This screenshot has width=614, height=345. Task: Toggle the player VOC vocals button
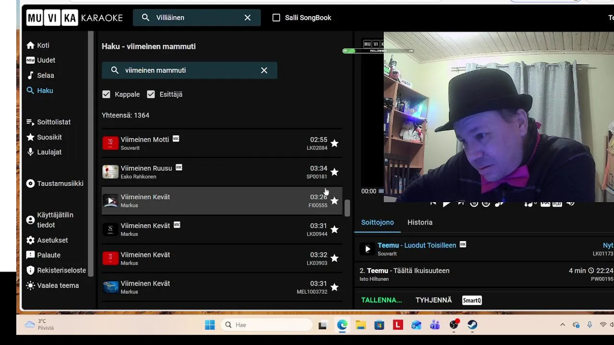pyautogui.click(x=545, y=204)
